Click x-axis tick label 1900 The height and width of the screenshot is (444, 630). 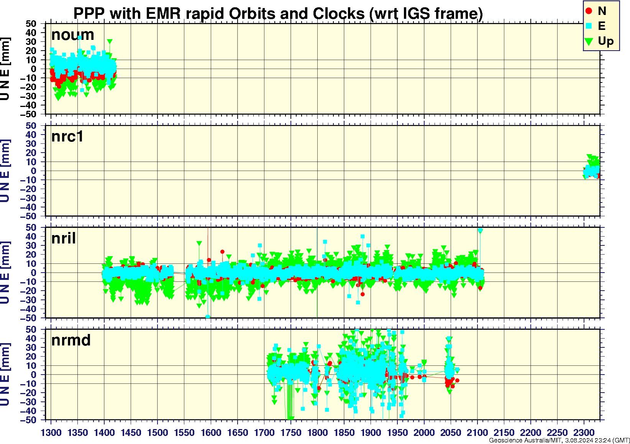pyautogui.click(x=371, y=432)
